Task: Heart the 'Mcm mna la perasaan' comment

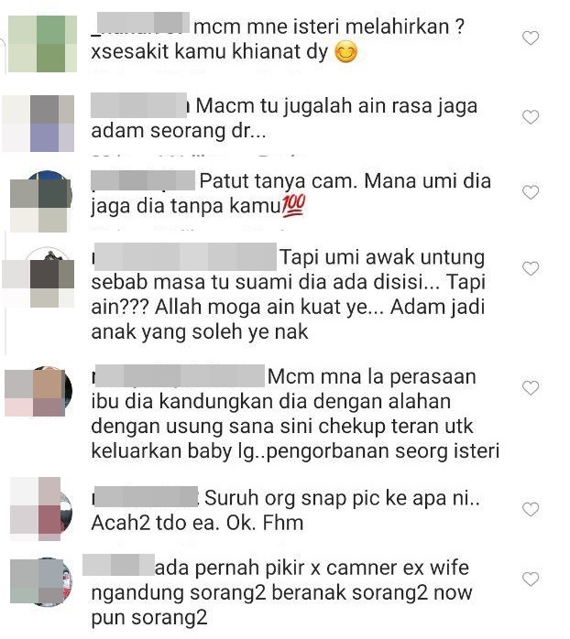Action: 531,387
